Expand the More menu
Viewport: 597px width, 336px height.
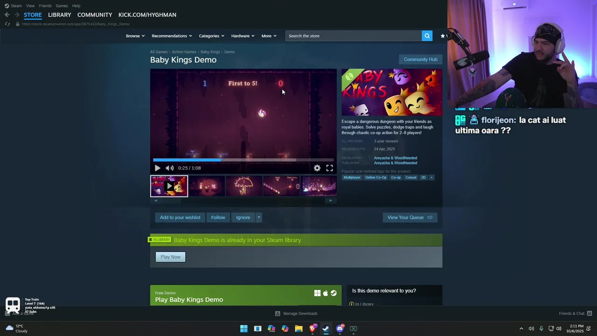click(x=269, y=36)
